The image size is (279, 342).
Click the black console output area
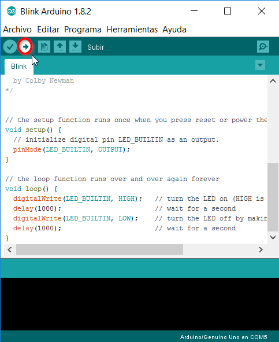point(139,304)
